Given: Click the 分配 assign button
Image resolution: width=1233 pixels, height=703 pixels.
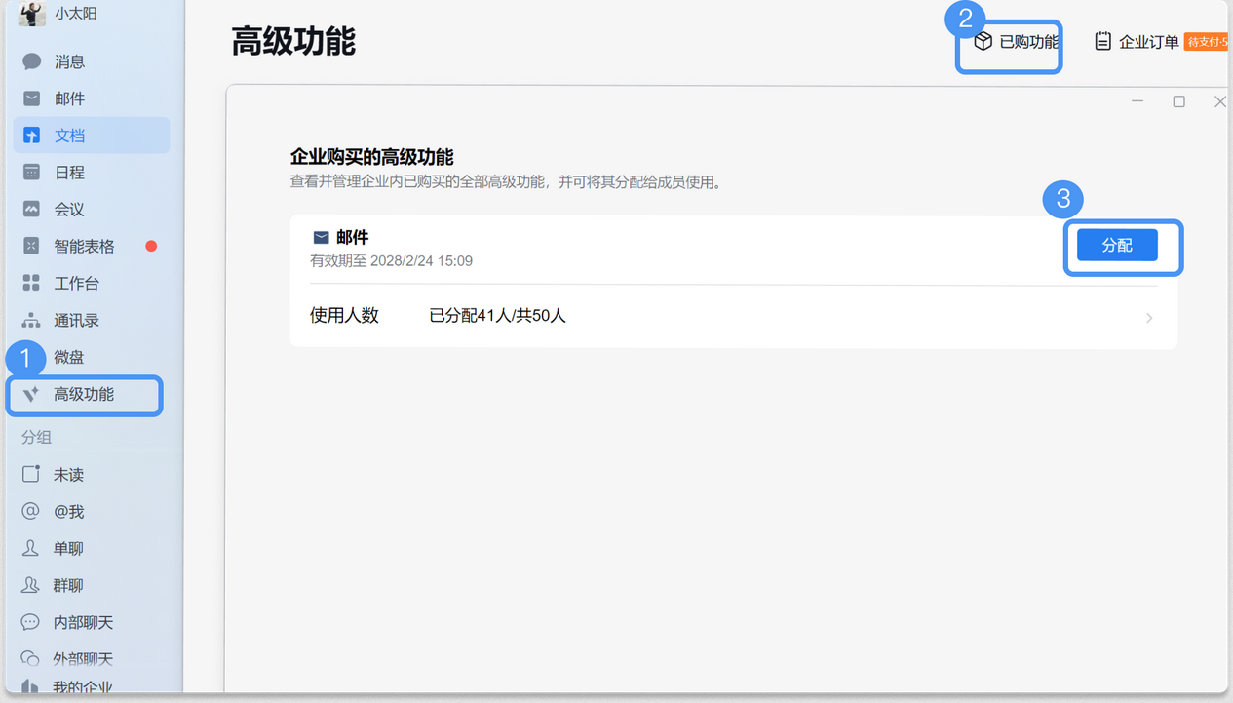Looking at the screenshot, I should click(1117, 245).
